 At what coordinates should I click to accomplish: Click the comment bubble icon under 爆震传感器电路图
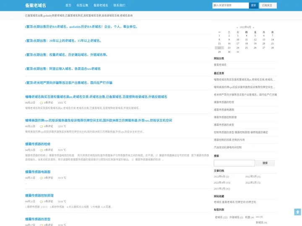(41, 178)
